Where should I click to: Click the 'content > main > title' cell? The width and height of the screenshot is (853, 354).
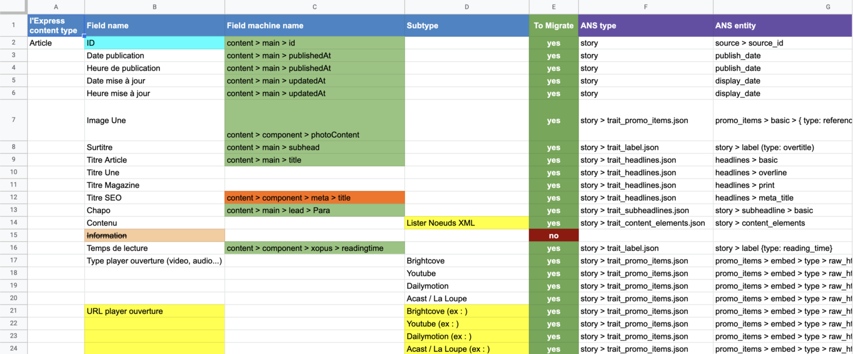point(315,160)
